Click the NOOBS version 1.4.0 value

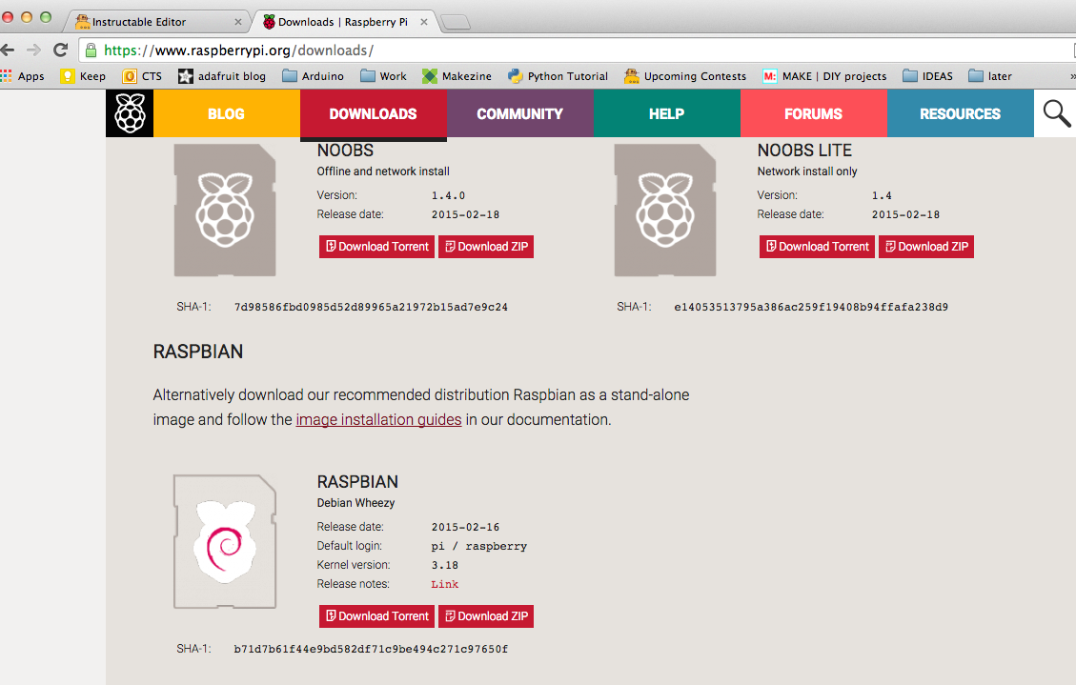[448, 195]
